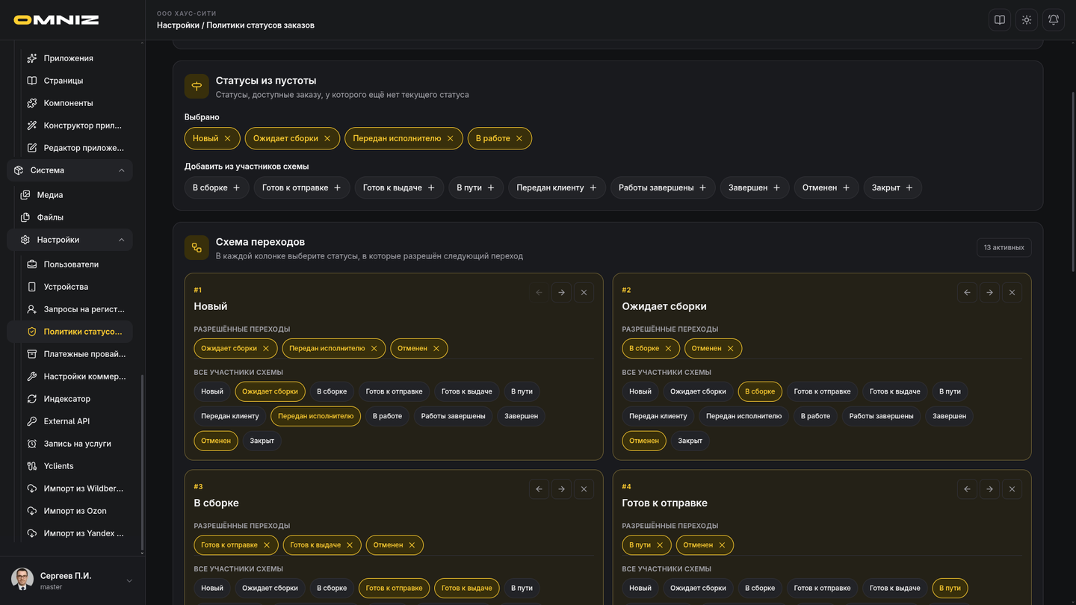Click the plus on the В пути chip

coord(491,187)
